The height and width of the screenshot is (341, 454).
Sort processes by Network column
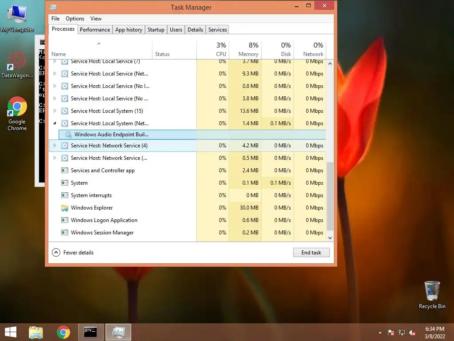pyautogui.click(x=310, y=50)
